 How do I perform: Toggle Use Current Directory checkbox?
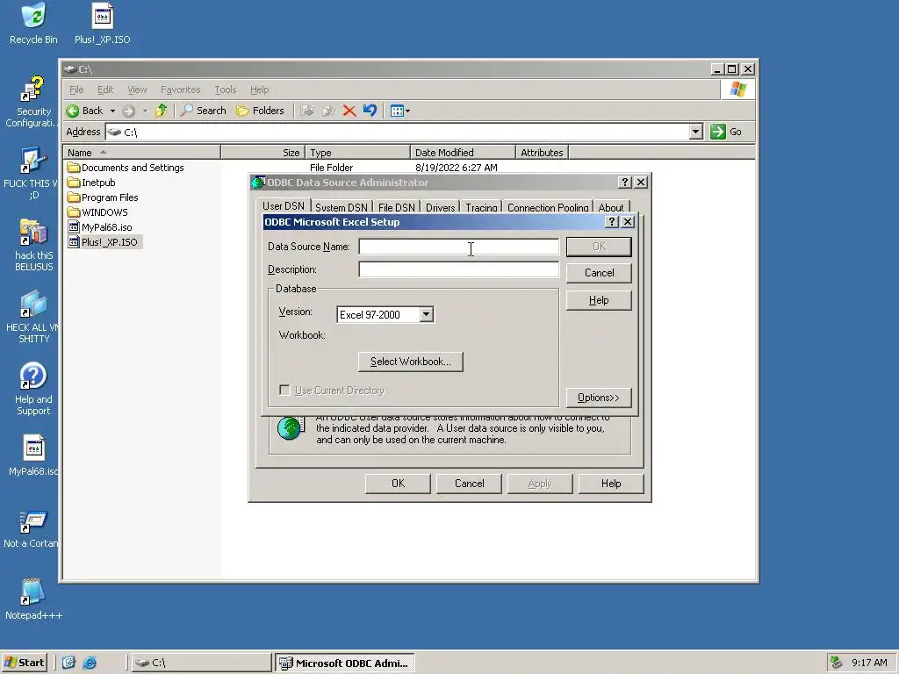pos(284,391)
